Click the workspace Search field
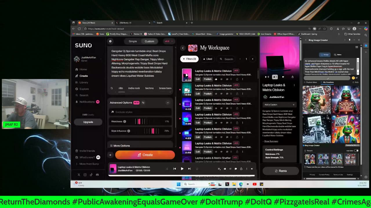This screenshot has height=208, width=371. pos(226,59)
